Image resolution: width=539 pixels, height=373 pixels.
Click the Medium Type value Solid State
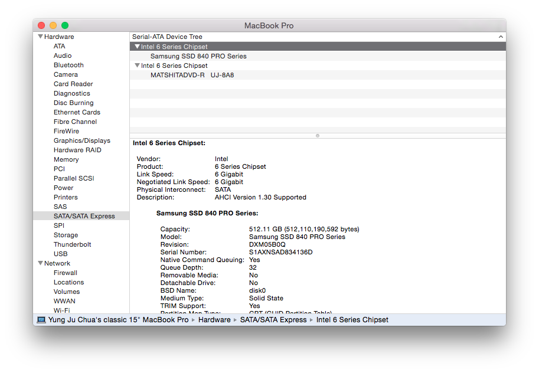(266, 299)
